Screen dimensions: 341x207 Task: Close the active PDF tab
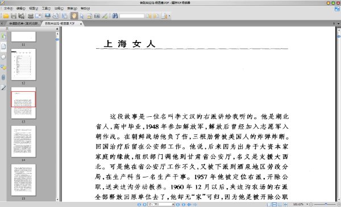point(81,24)
